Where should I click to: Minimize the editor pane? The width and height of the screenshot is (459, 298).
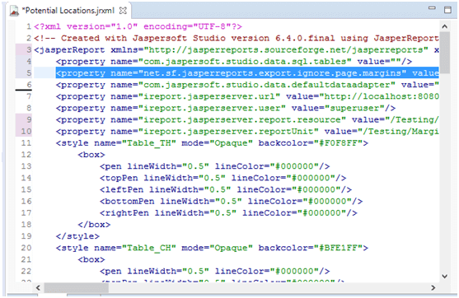coord(432,8)
